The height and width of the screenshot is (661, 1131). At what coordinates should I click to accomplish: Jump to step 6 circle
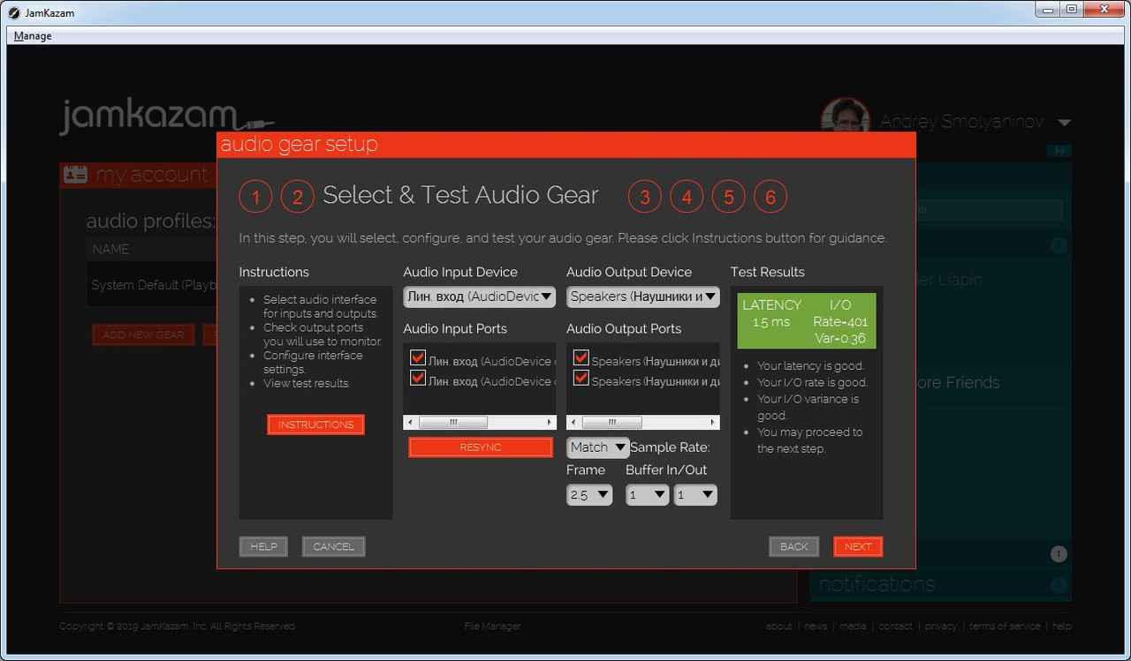[x=770, y=197]
